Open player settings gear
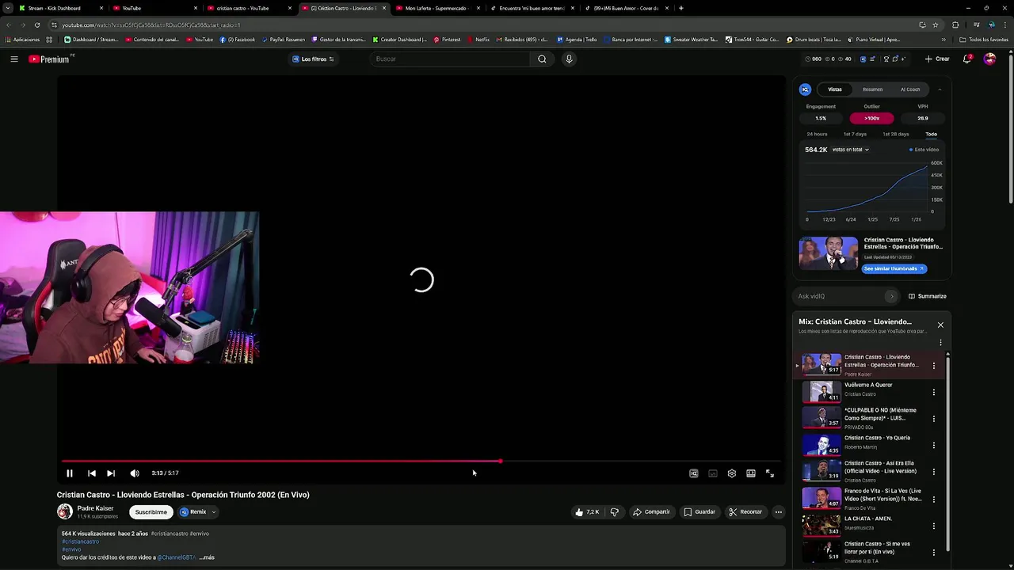 [731, 473]
